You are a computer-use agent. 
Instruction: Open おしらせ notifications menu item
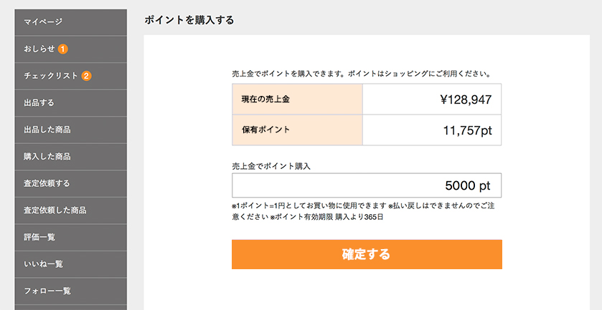tap(39, 49)
